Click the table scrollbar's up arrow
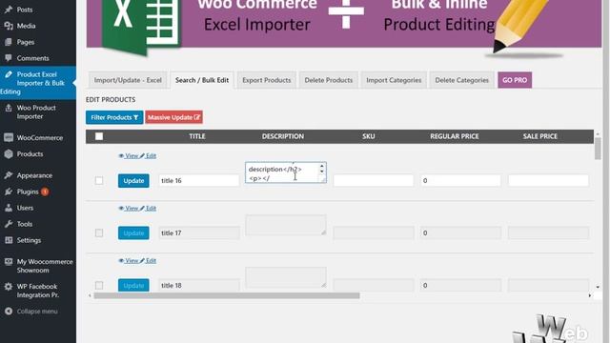 (598, 134)
